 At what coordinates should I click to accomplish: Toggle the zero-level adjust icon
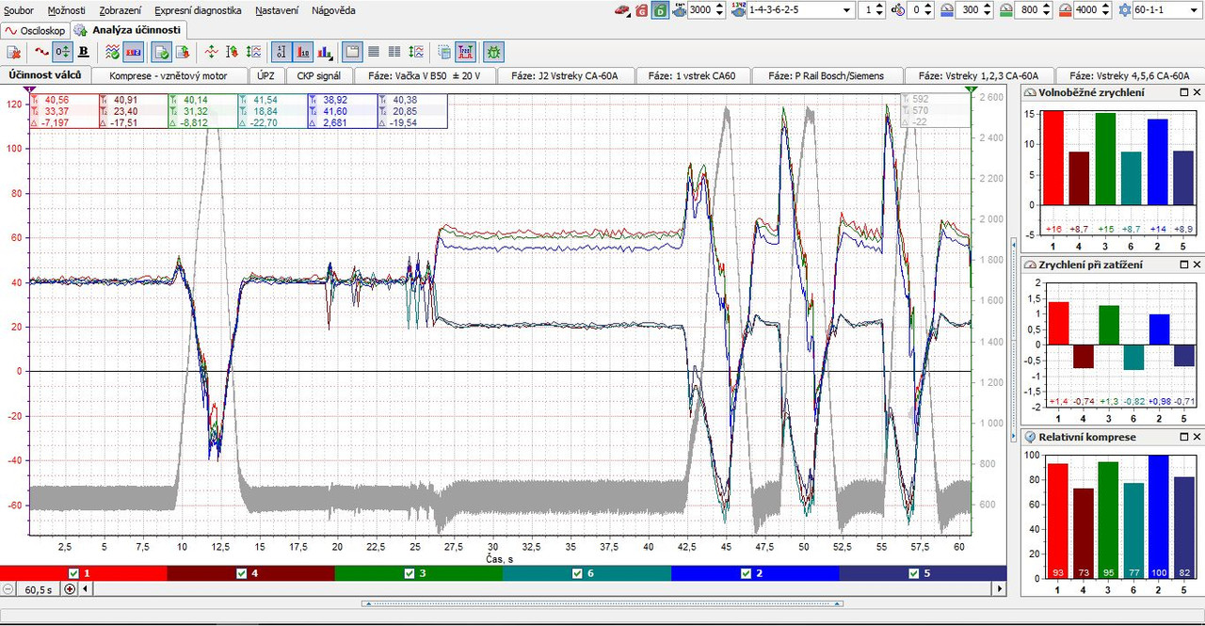point(62,52)
